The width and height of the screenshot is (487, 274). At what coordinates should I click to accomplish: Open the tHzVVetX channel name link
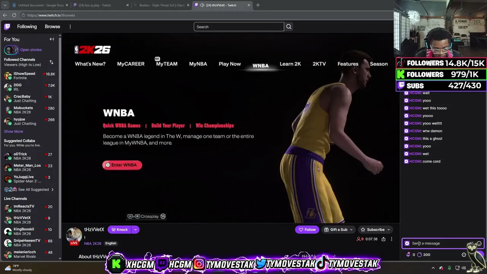point(94,229)
